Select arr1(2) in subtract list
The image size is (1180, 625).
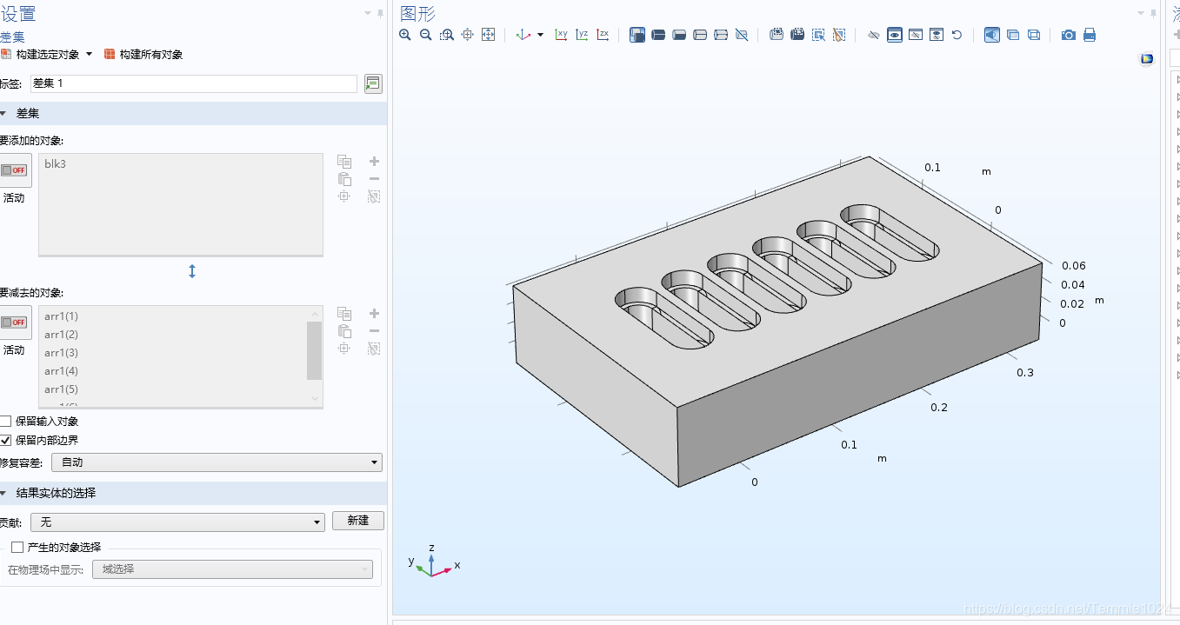coord(61,335)
